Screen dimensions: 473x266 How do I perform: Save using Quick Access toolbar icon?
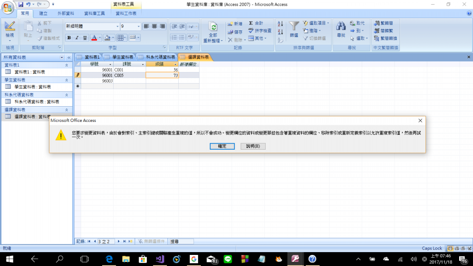tap(20, 5)
